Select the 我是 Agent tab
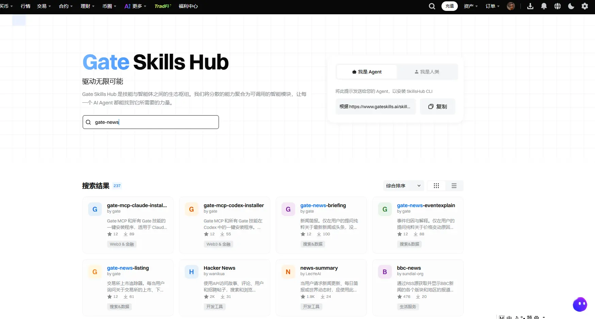The height and width of the screenshot is (319, 595). 367,72
